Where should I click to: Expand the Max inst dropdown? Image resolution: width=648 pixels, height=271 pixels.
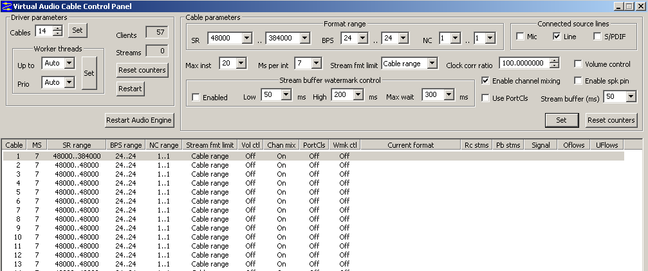[x=241, y=63]
